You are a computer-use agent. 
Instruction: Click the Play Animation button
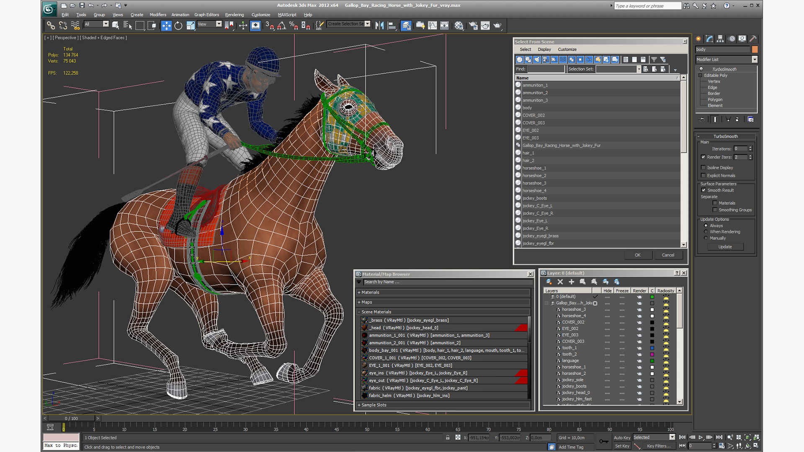point(701,437)
